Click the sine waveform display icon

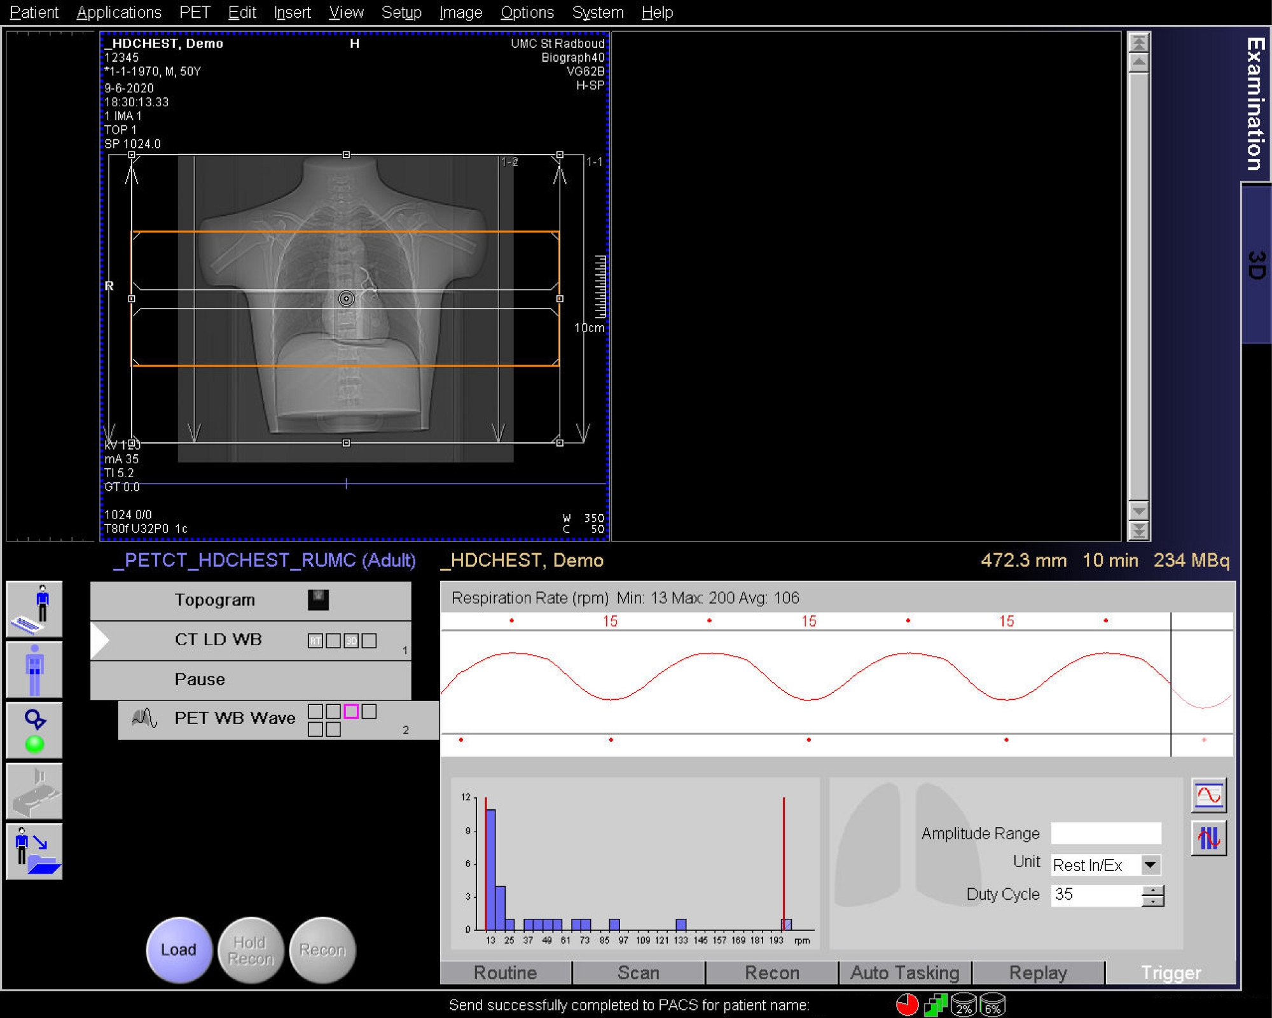tap(1208, 795)
